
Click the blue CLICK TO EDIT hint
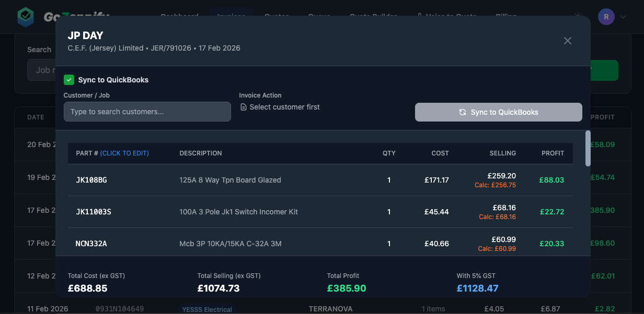pyautogui.click(x=124, y=153)
